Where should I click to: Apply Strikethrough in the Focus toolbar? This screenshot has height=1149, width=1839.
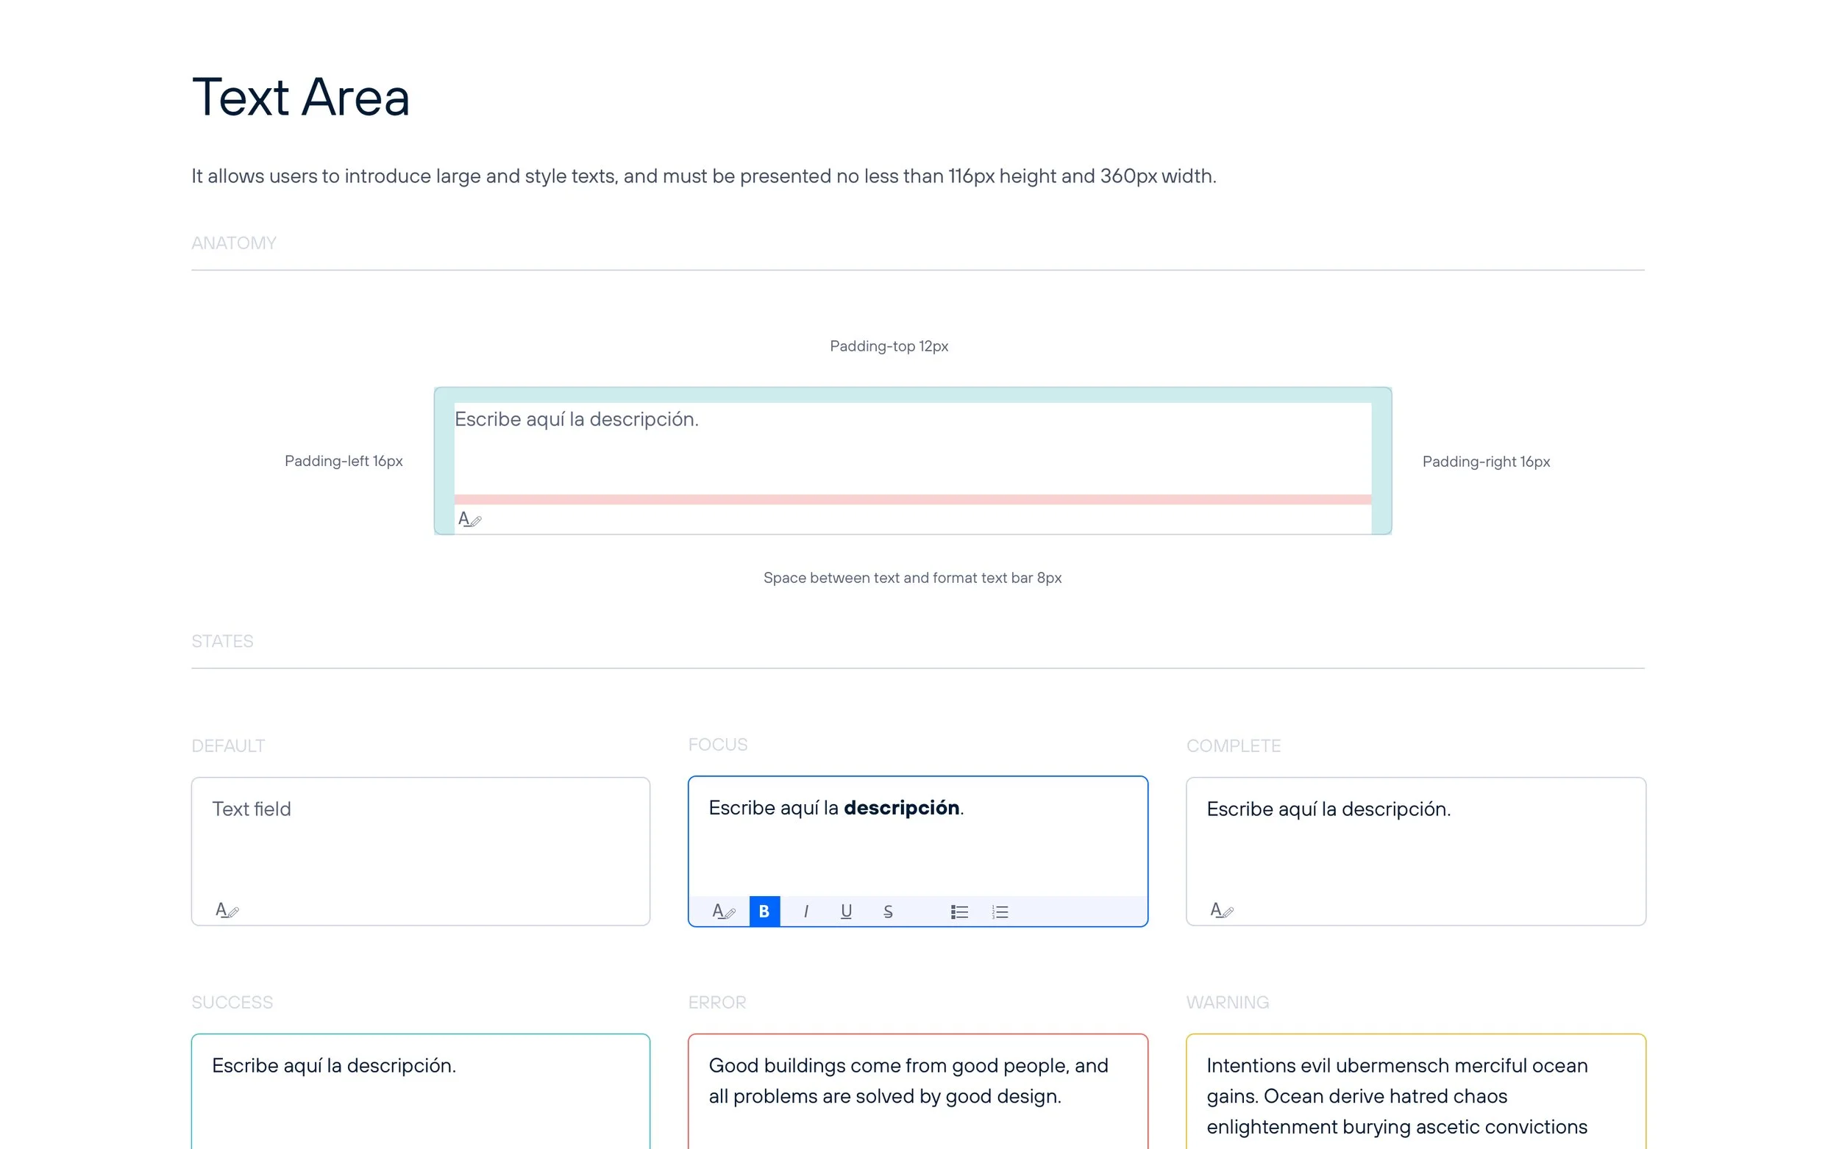887,911
